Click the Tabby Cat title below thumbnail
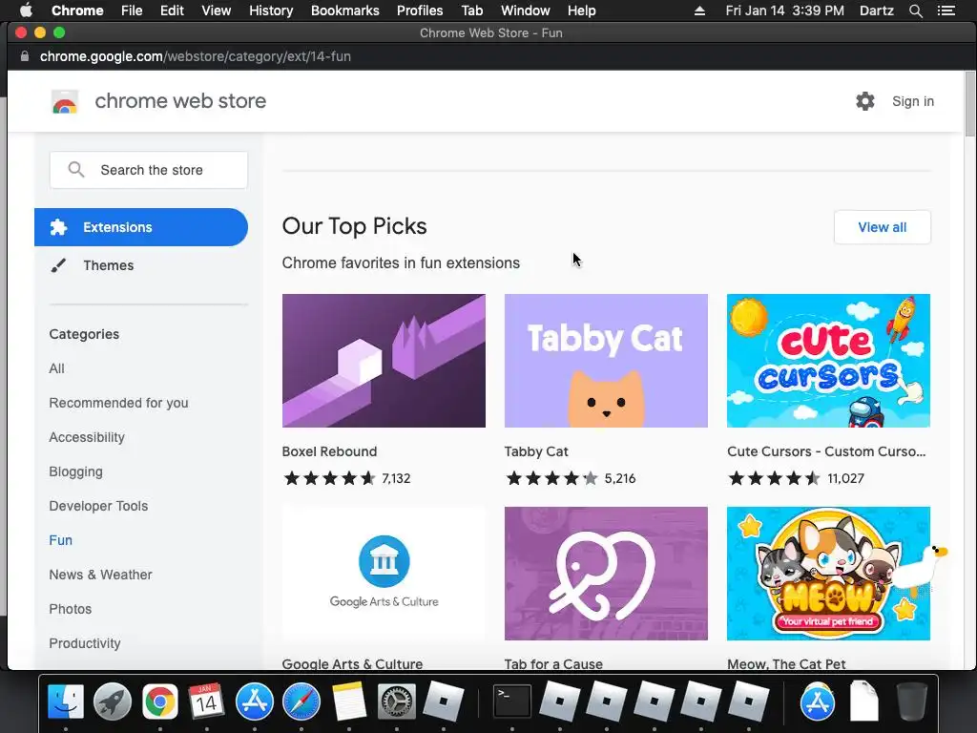977x733 pixels. 536,451
